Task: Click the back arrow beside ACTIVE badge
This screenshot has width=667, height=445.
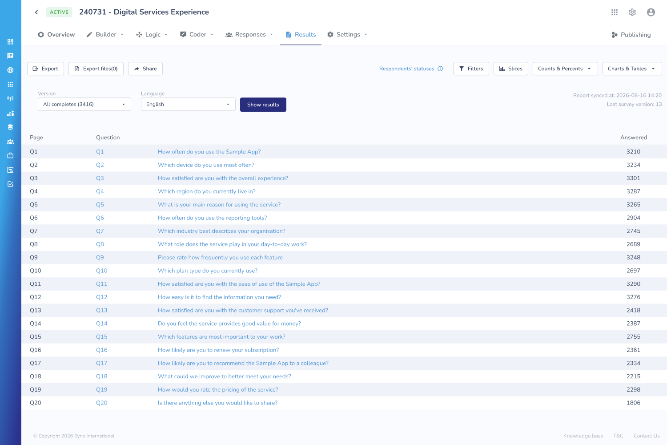Action: (36, 12)
